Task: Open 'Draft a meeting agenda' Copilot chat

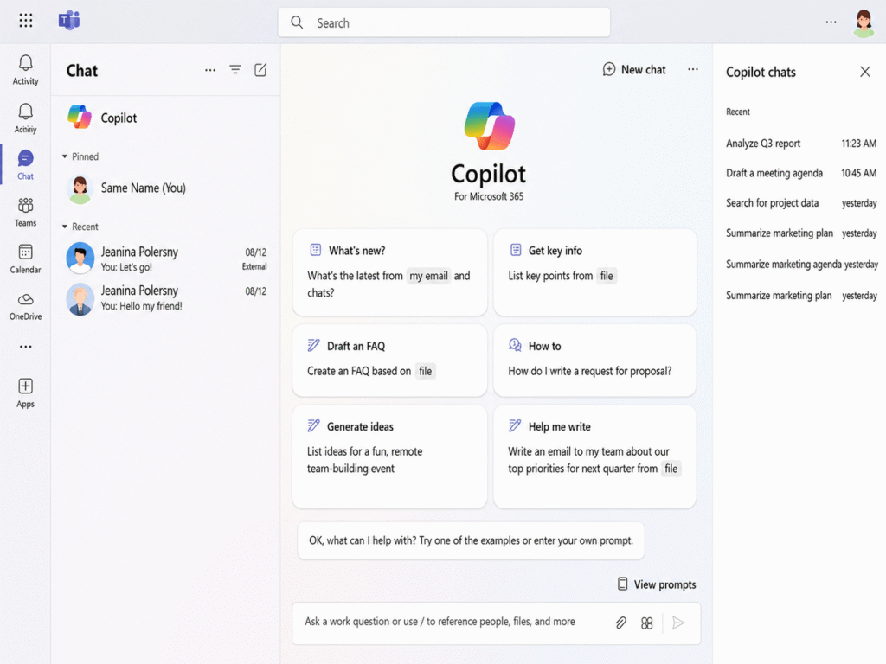Action: tap(801, 173)
